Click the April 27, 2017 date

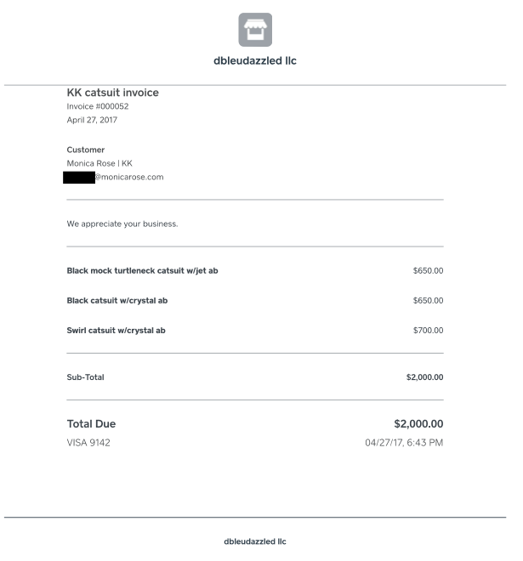[92, 120]
